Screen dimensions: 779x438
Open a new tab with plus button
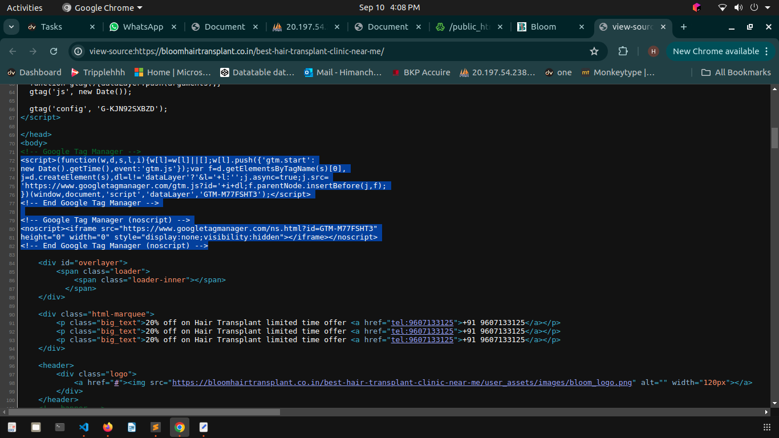click(684, 27)
